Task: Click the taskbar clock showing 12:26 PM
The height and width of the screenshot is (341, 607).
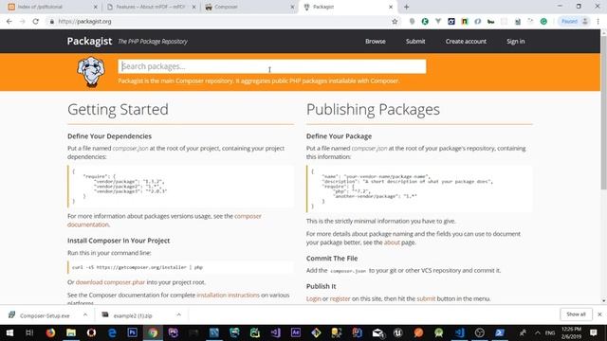Action: point(571,332)
